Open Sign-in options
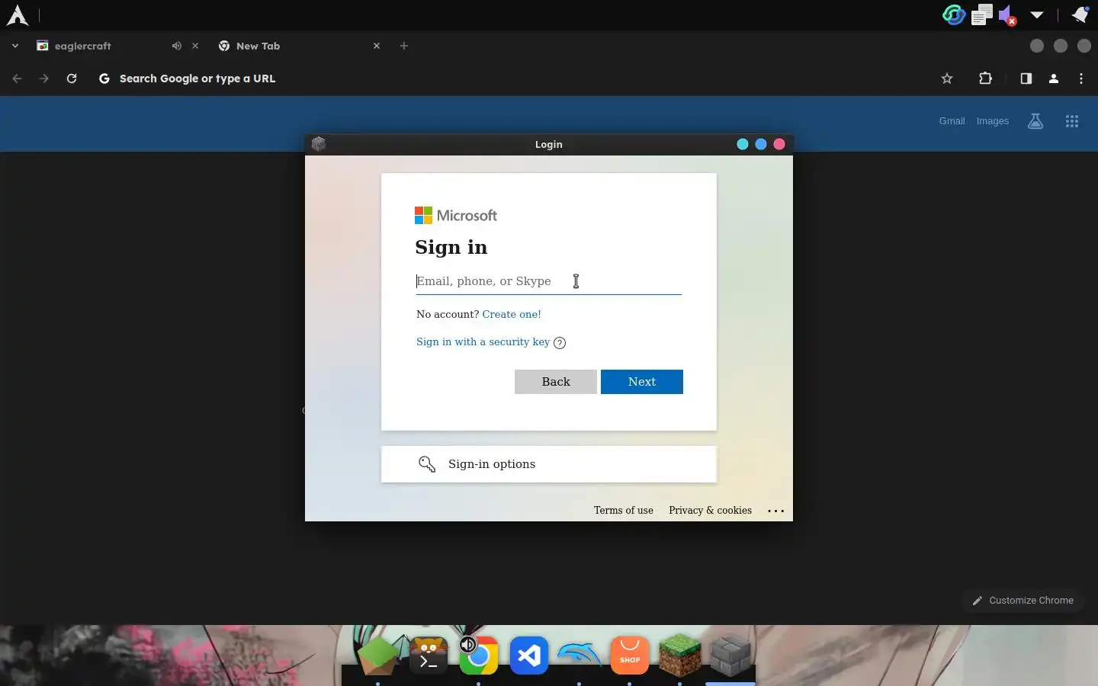Image resolution: width=1098 pixels, height=686 pixels. [549, 464]
